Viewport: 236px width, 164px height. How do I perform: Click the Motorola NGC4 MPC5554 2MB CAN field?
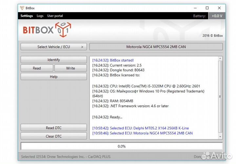pos(156,47)
